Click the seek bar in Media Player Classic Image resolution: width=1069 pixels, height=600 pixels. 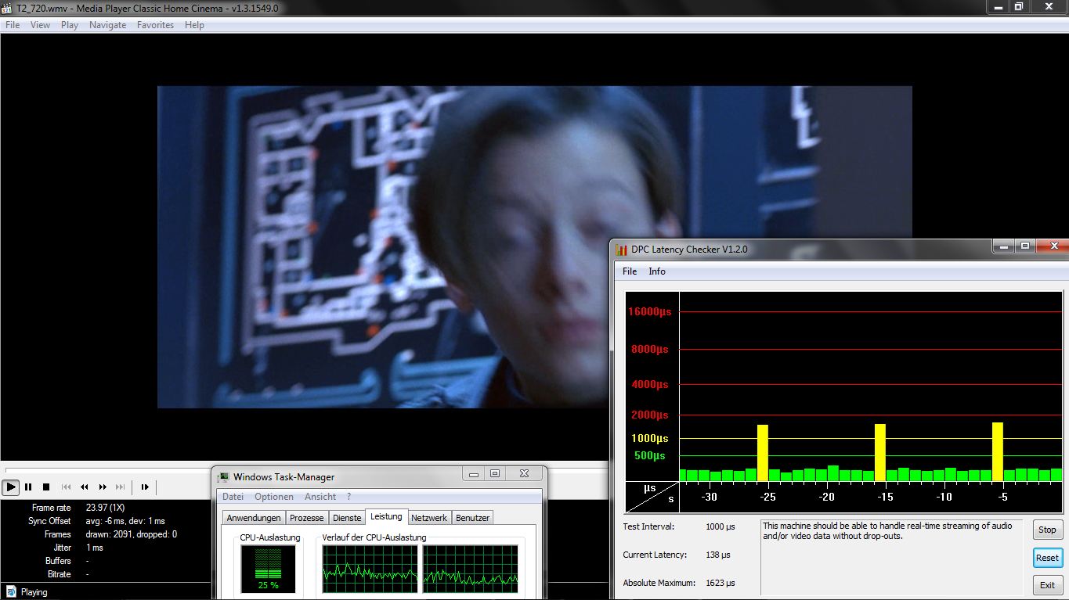pyautogui.click(x=304, y=469)
